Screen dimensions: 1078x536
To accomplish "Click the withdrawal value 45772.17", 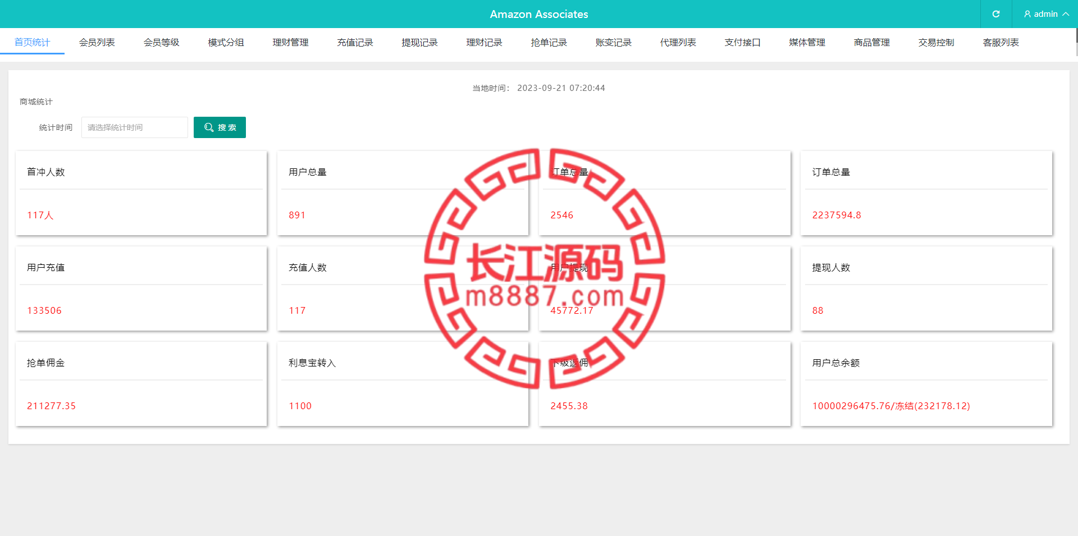I will click(572, 310).
